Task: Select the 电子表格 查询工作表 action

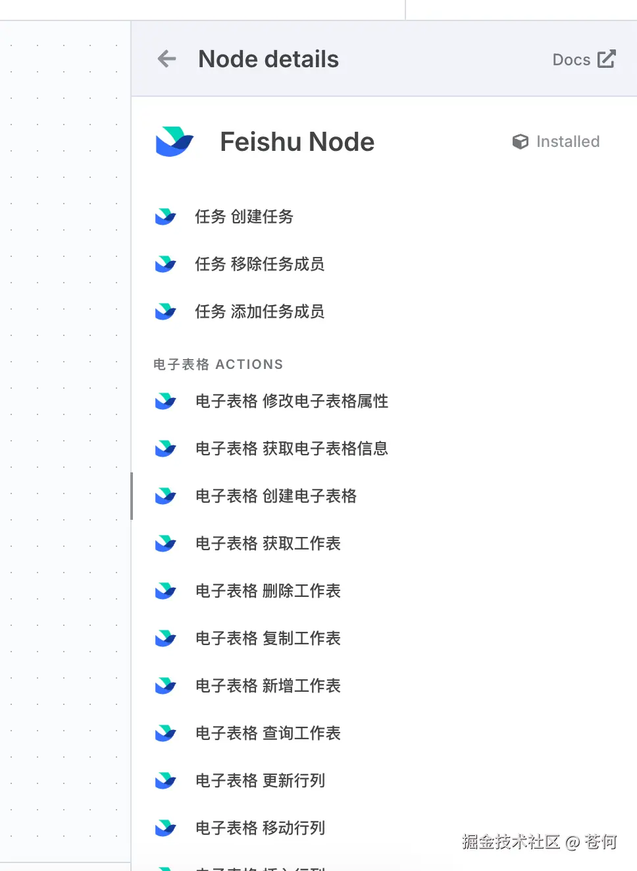Action: coord(268,733)
